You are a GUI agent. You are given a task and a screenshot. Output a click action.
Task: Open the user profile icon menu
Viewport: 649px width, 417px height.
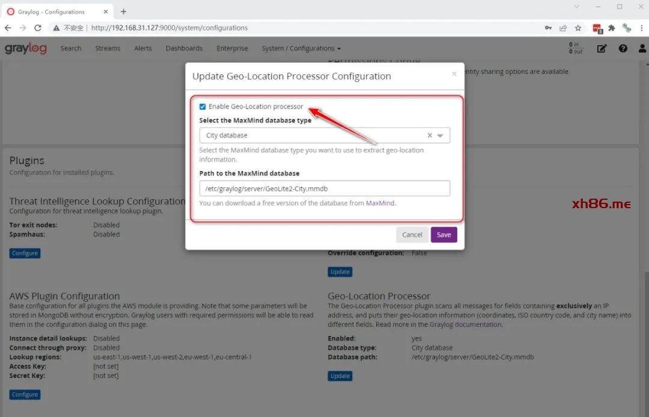tap(642, 49)
